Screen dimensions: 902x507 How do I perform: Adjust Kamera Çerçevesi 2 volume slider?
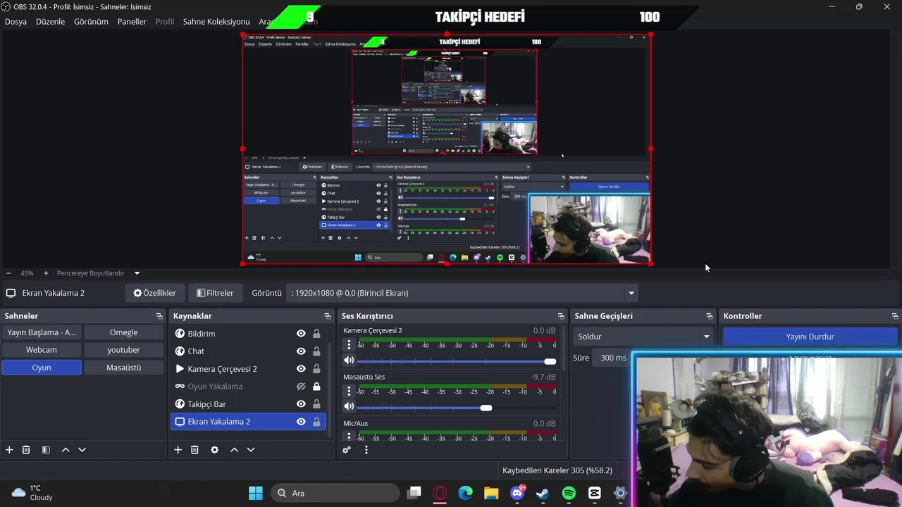(x=457, y=361)
